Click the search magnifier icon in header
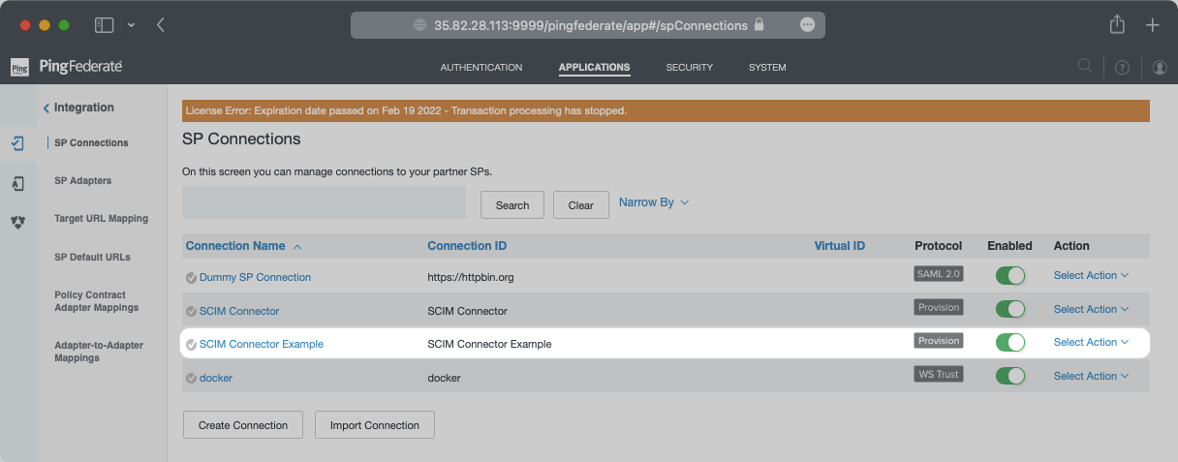This screenshot has width=1178, height=462. (x=1085, y=67)
